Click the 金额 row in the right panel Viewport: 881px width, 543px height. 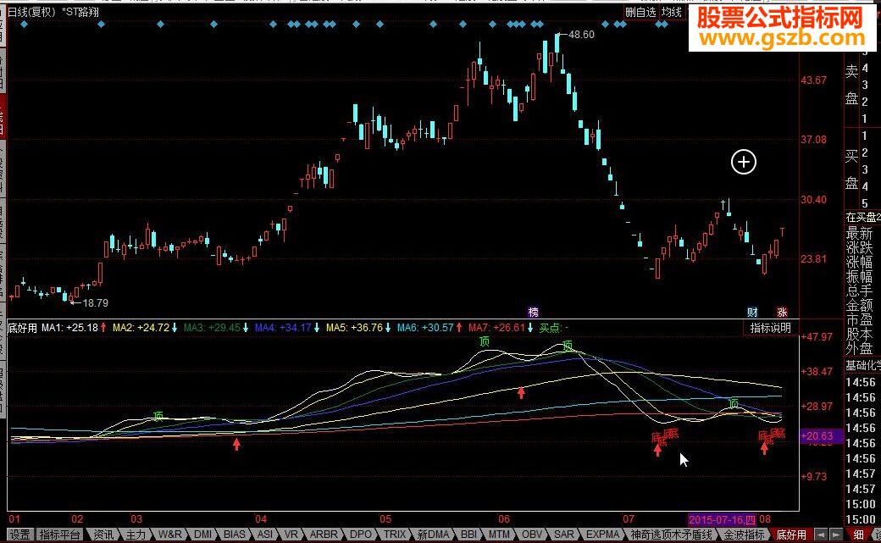(x=860, y=305)
